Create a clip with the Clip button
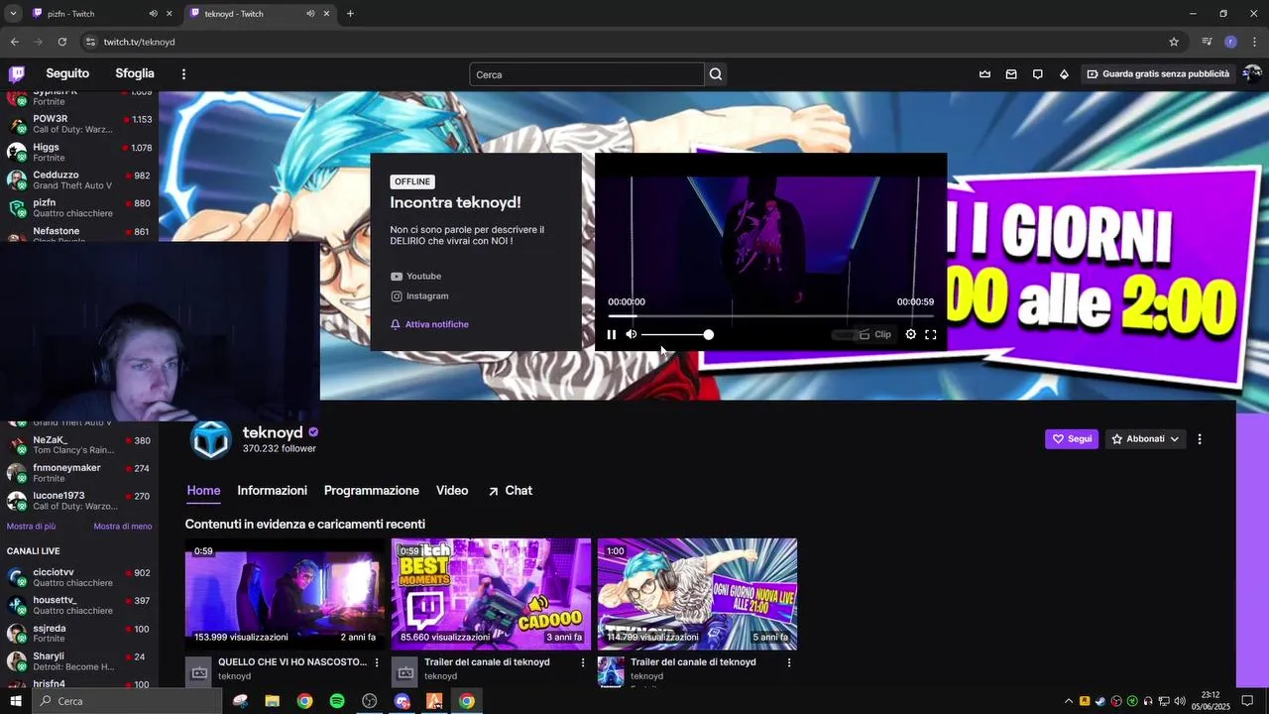Screen dimensions: 1269x714 click(x=874, y=335)
